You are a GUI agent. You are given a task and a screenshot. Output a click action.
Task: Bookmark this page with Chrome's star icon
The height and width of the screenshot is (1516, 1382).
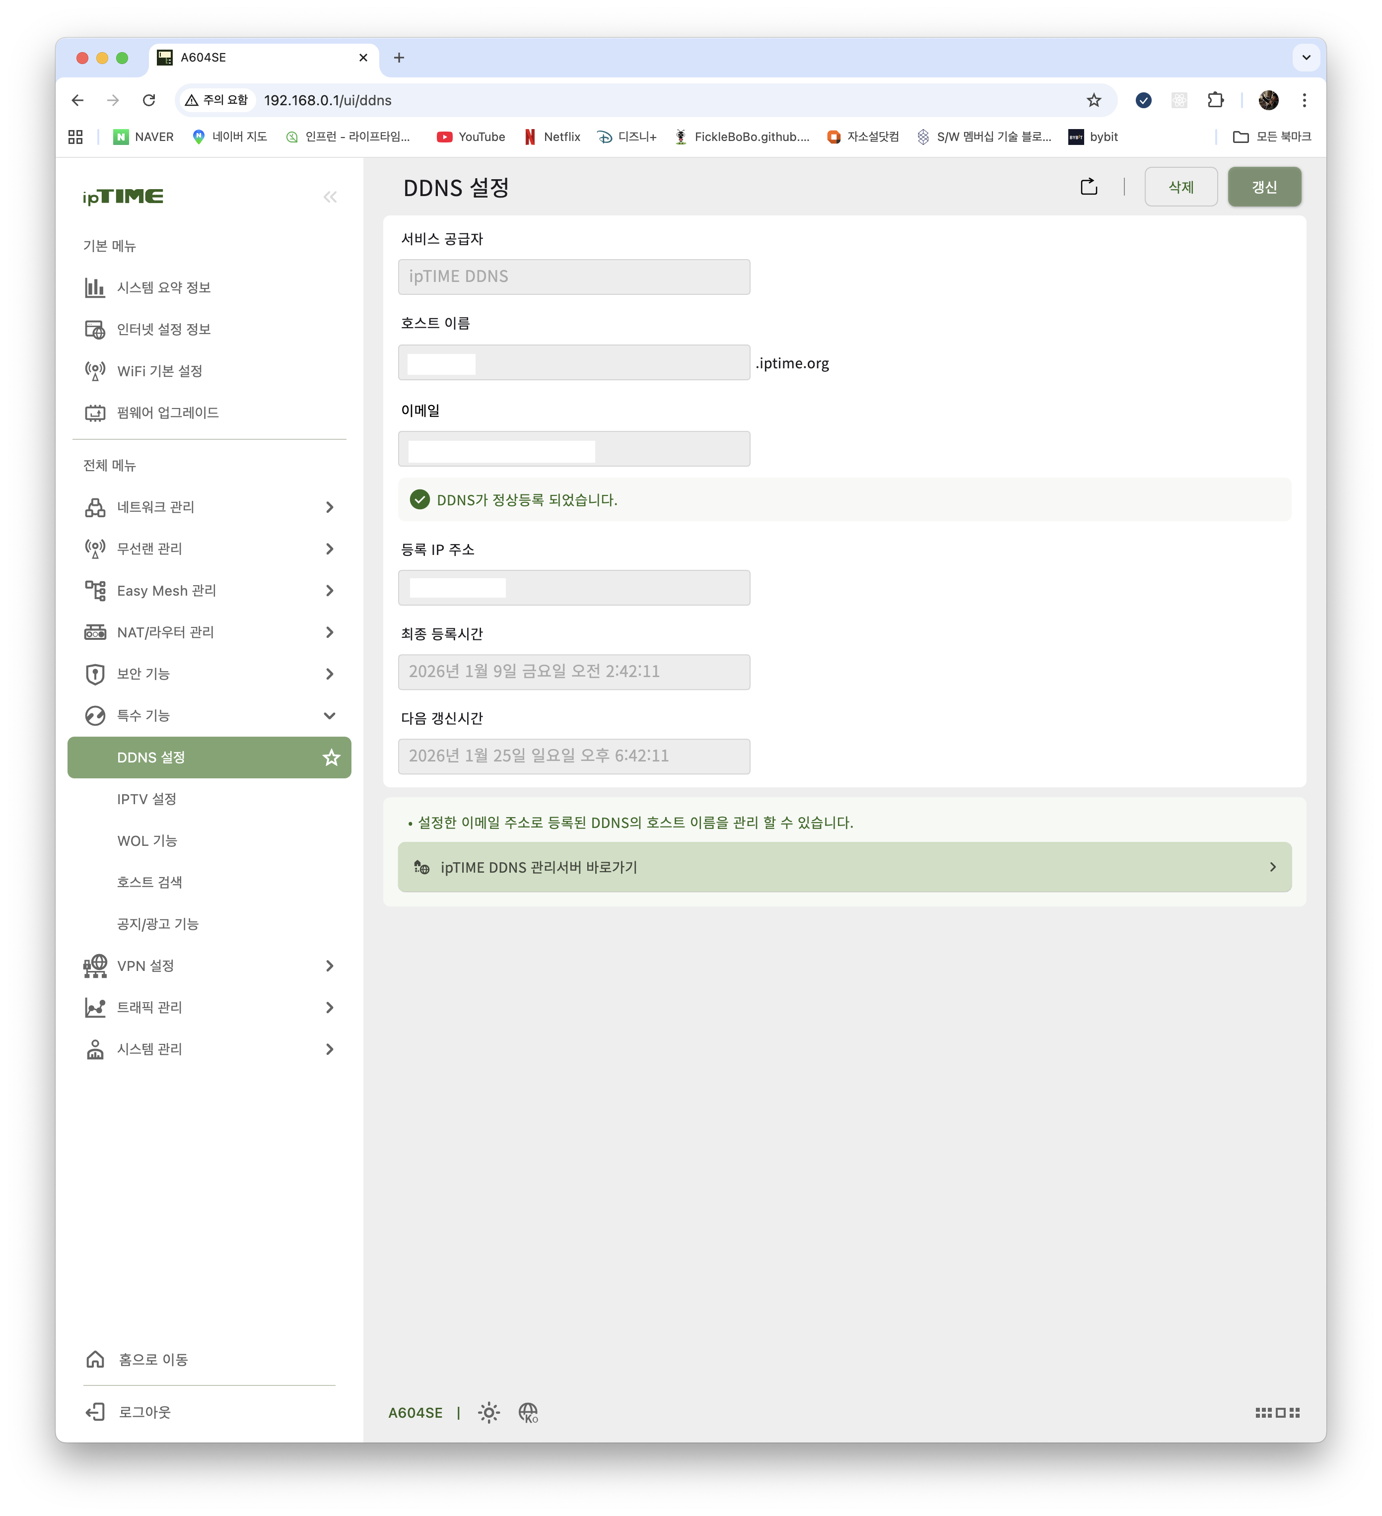tap(1093, 100)
